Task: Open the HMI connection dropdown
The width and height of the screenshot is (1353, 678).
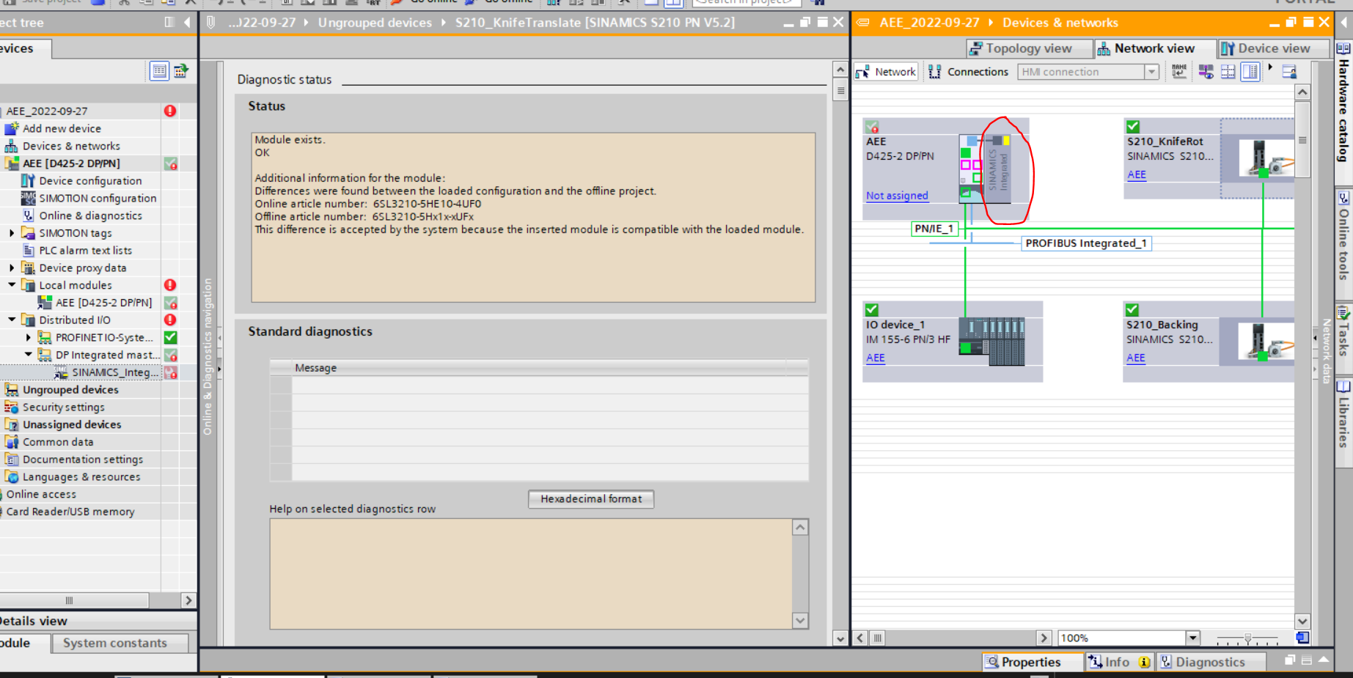Action: tap(1151, 72)
